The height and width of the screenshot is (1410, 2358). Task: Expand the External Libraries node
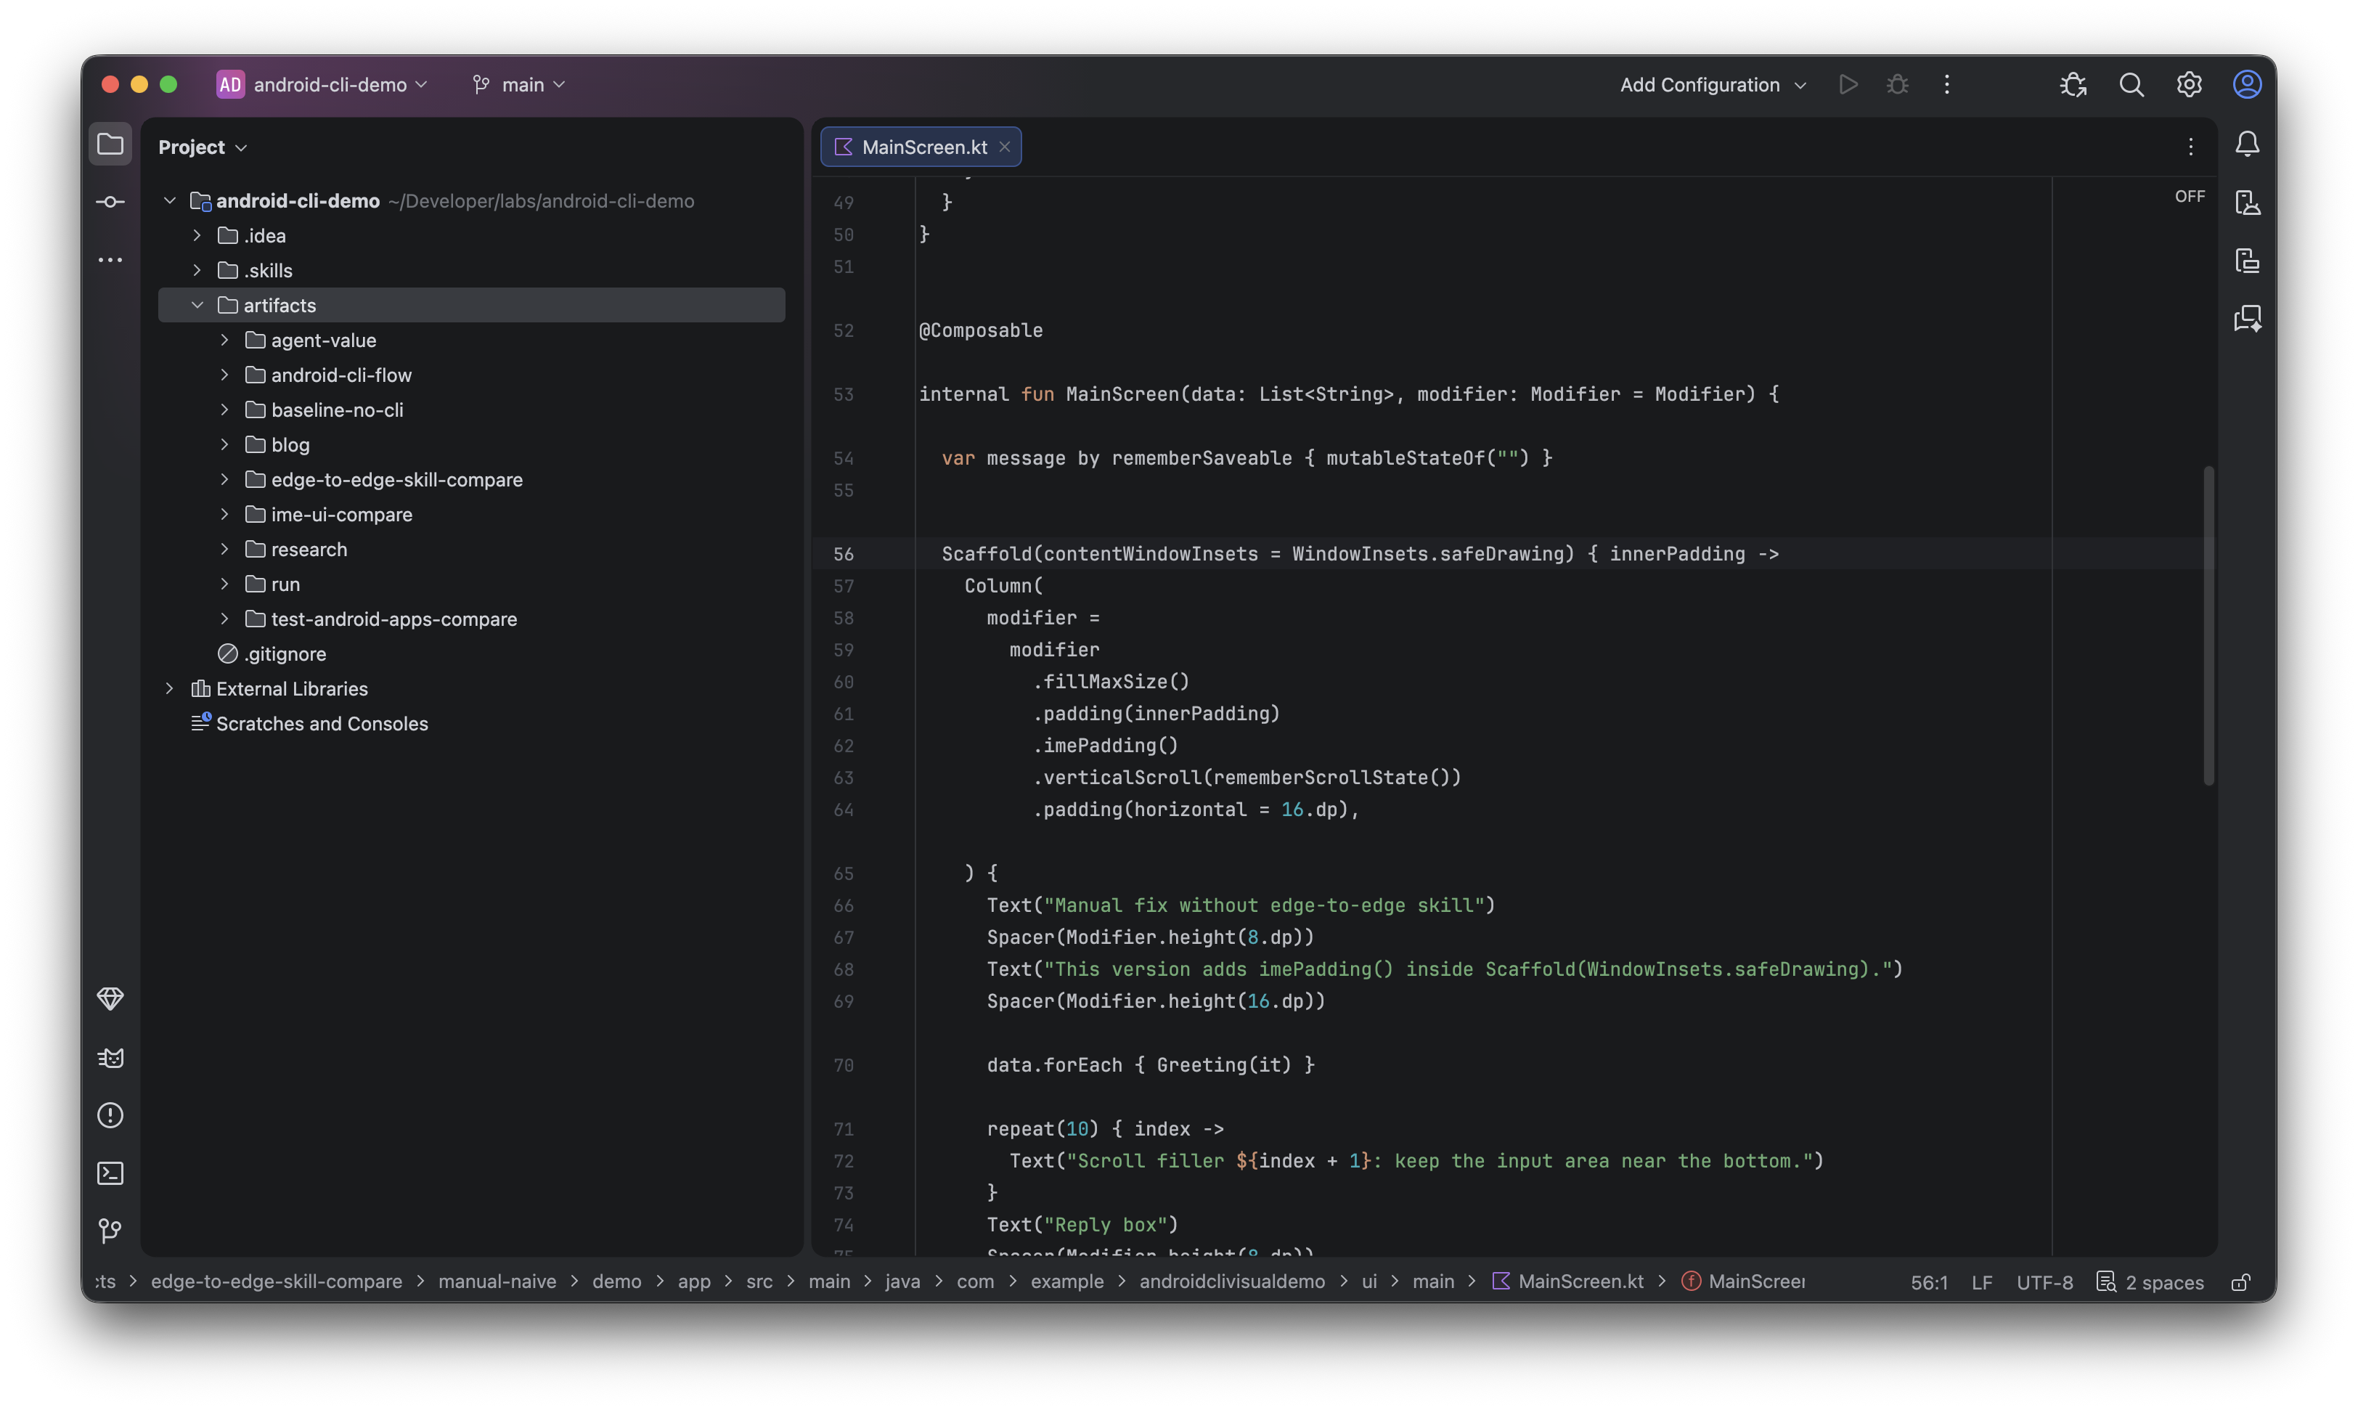(169, 689)
